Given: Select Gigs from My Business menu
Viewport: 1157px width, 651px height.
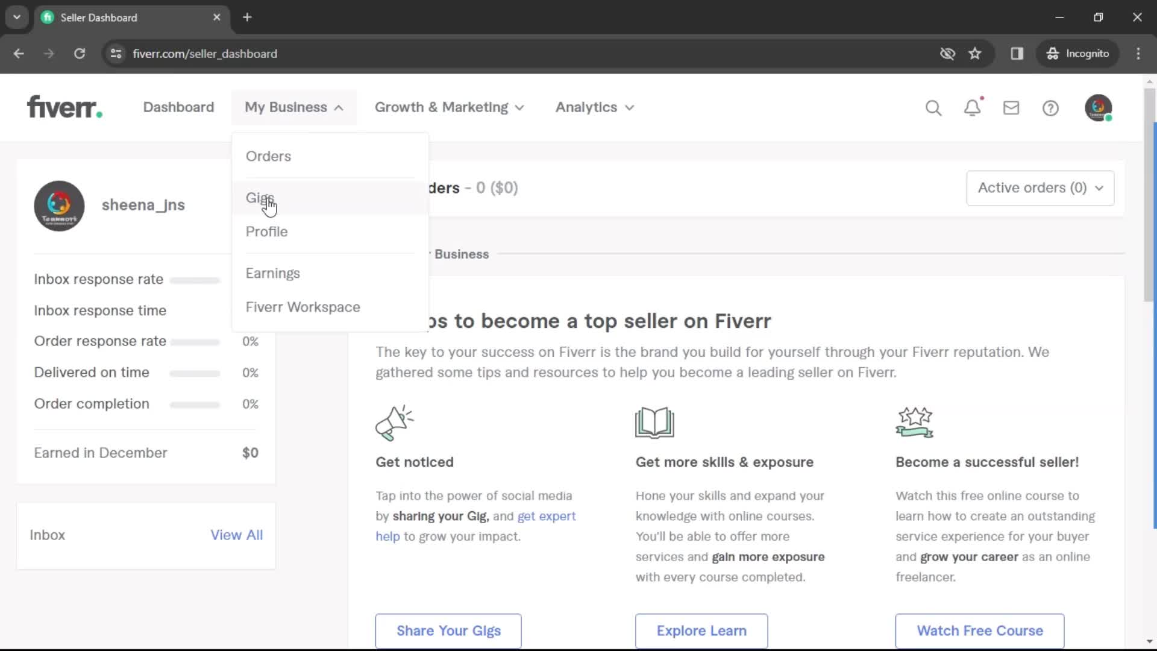Looking at the screenshot, I should pyautogui.click(x=261, y=197).
